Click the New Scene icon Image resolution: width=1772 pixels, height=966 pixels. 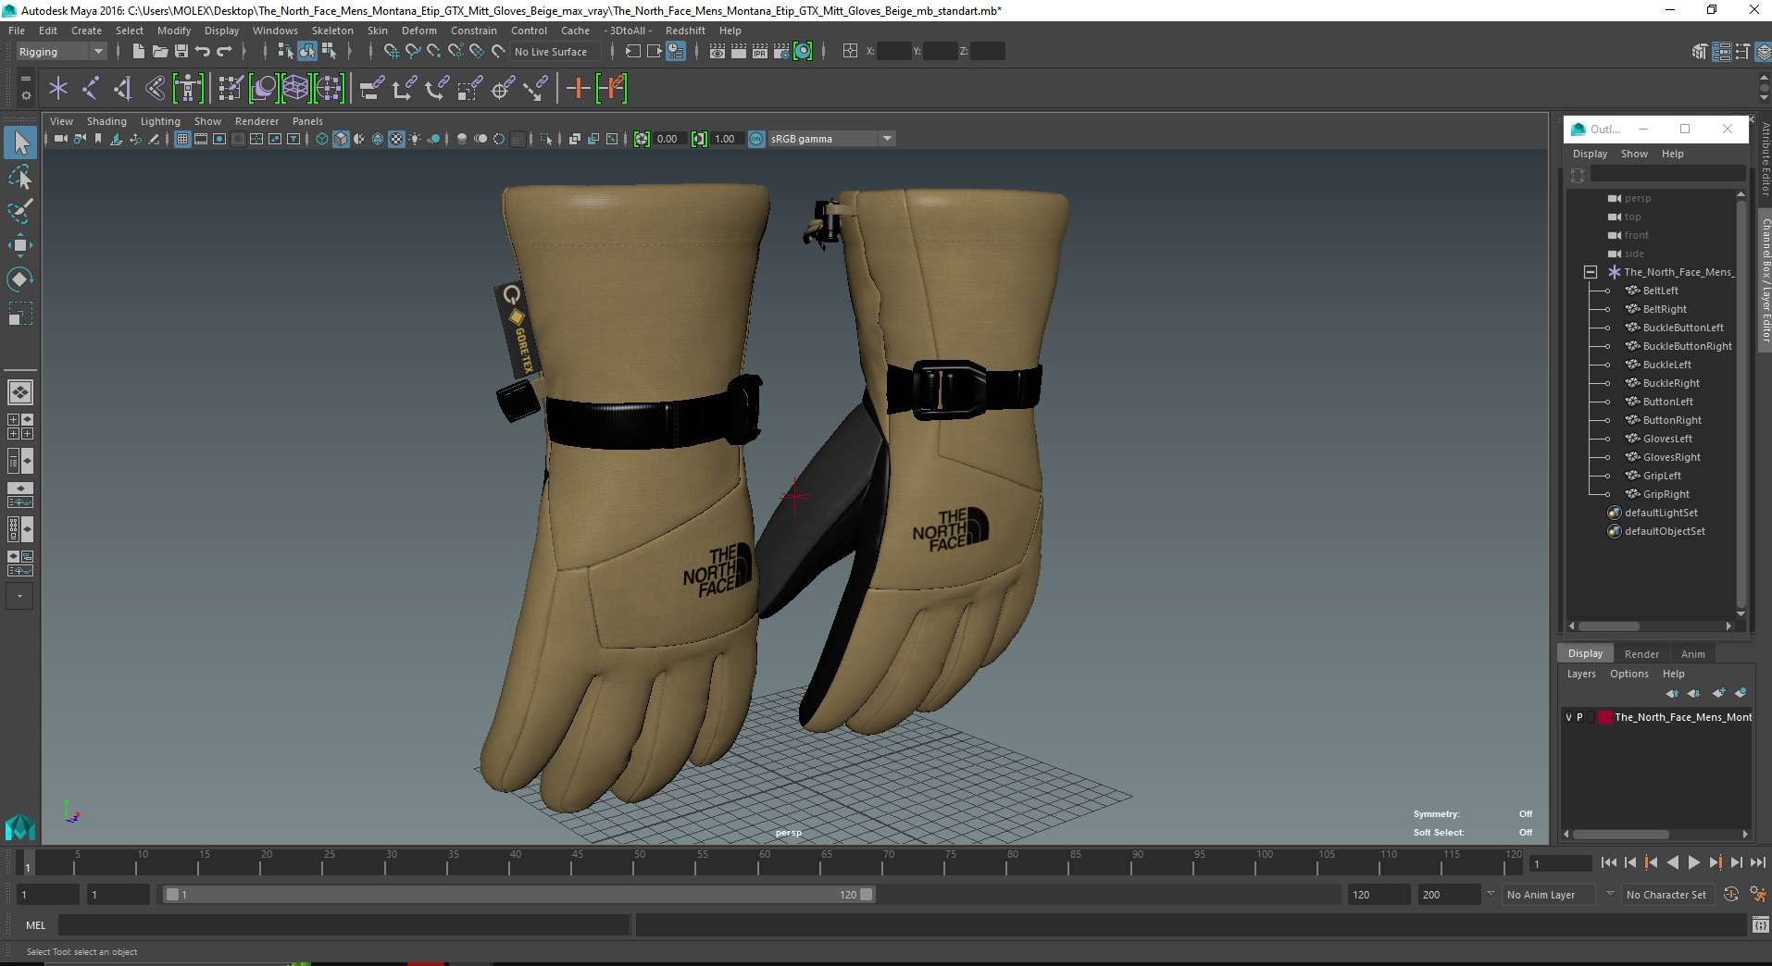[138, 52]
